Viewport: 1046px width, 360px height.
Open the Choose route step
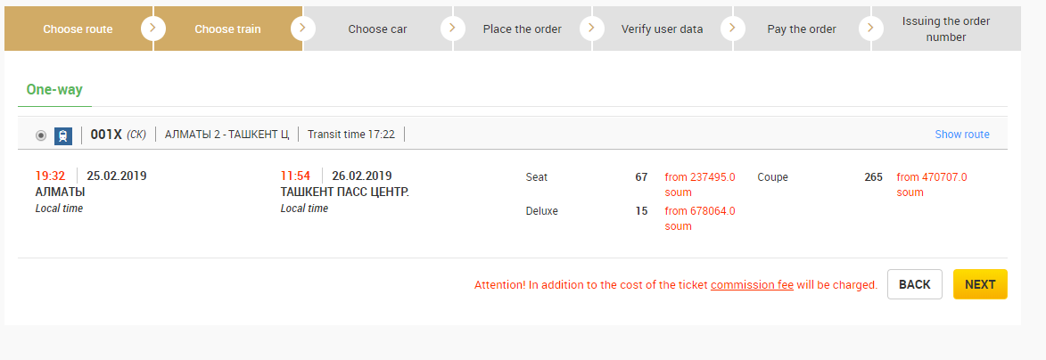pos(78,29)
